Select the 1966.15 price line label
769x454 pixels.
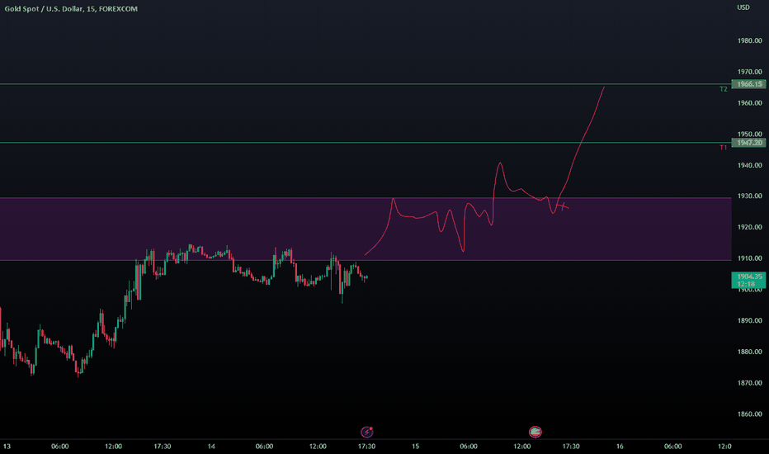(x=748, y=84)
